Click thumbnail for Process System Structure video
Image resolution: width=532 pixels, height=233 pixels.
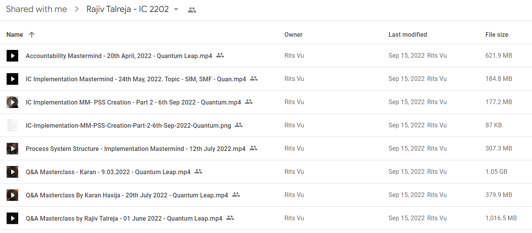[x=12, y=149]
